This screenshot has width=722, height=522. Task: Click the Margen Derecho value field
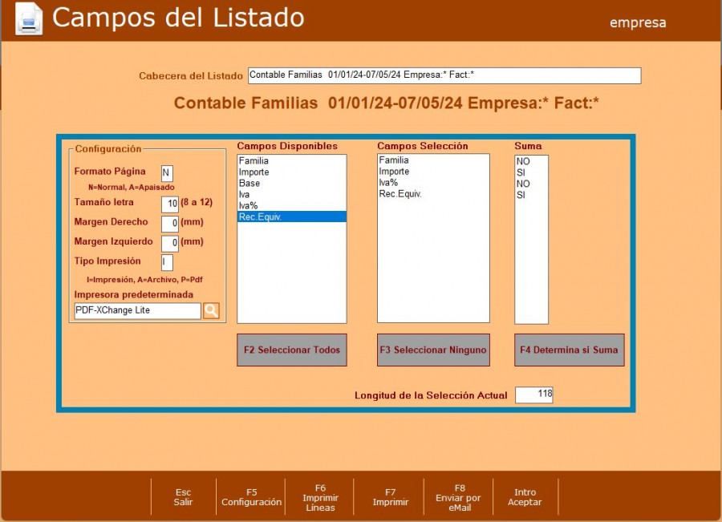pos(169,224)
